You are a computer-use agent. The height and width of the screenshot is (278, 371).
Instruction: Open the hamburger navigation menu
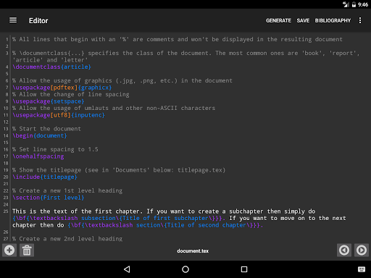pos(13,20)
